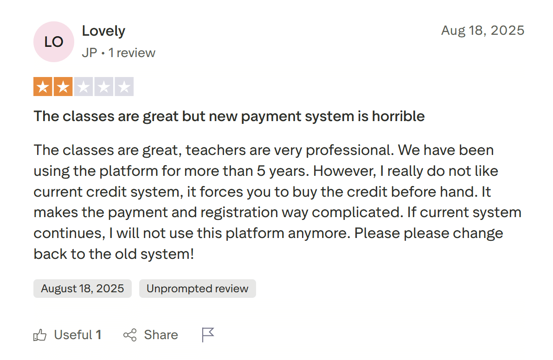Click the Useful count number 1
The image size is (553, 360).
[98, 335]
